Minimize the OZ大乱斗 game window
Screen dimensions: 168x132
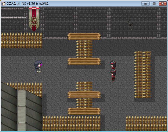coord(145,4)
